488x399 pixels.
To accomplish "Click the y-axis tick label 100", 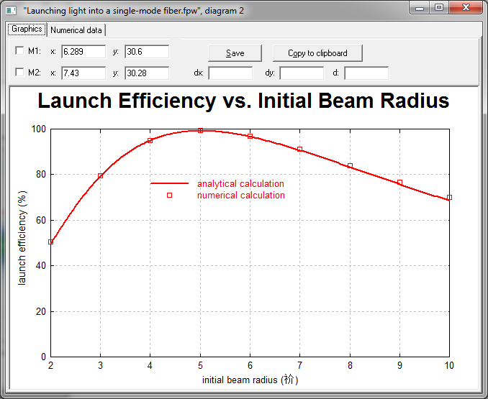I will (x=39, y=129).
